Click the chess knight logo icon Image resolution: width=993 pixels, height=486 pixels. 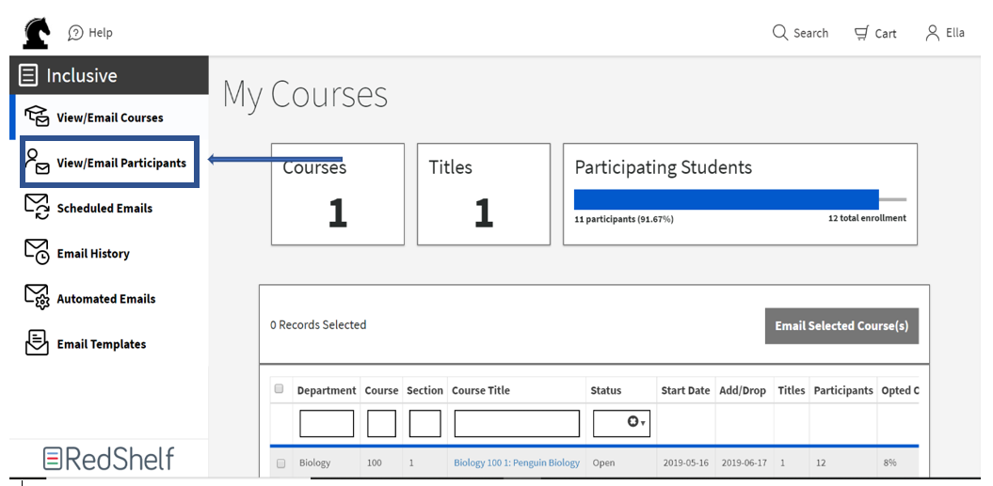tap(37, 33)
